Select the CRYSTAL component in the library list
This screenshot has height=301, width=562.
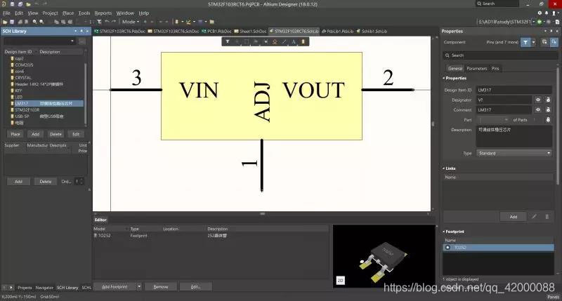pyautogui.click(x=23, y=78)
